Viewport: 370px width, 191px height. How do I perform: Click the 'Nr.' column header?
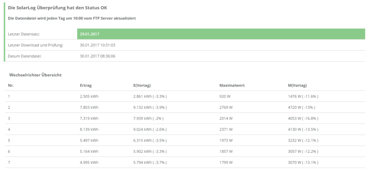point(11,86)
